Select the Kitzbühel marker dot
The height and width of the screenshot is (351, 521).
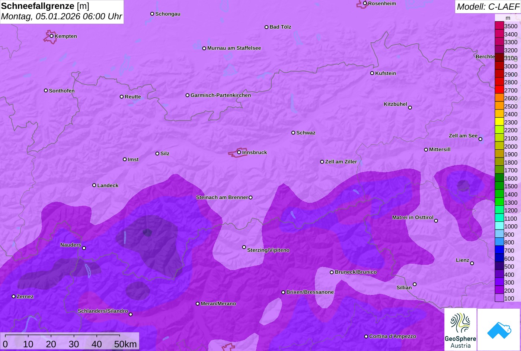point(410,108)
